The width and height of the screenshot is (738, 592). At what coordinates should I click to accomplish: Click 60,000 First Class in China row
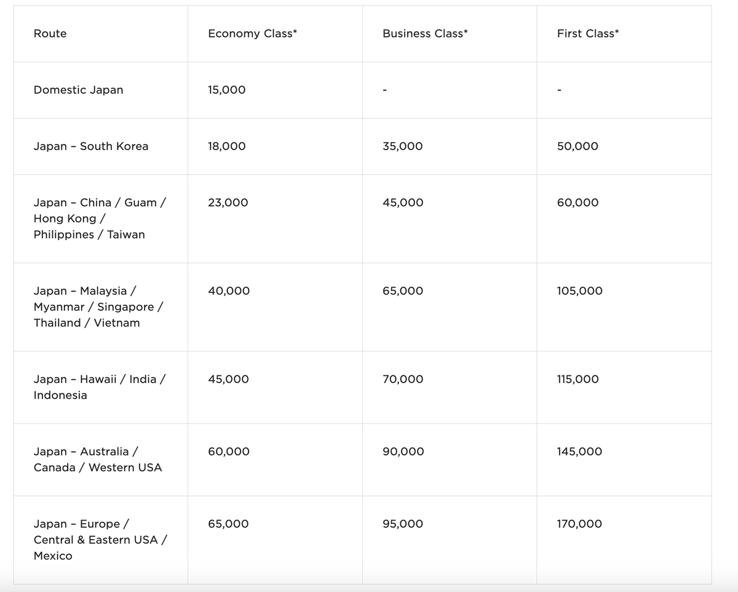click(x=577, y=203)
